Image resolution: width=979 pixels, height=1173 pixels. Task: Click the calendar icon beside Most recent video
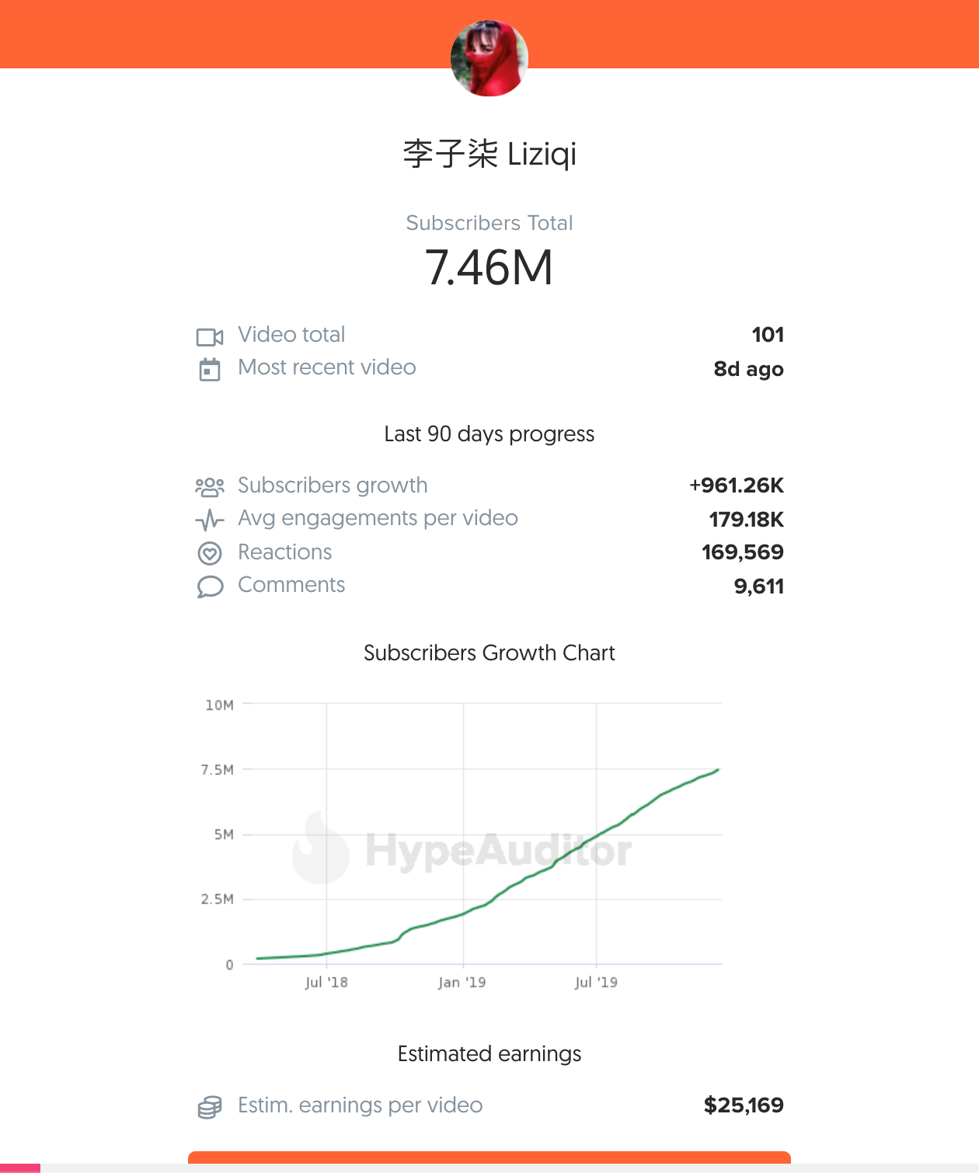point(210,369)
